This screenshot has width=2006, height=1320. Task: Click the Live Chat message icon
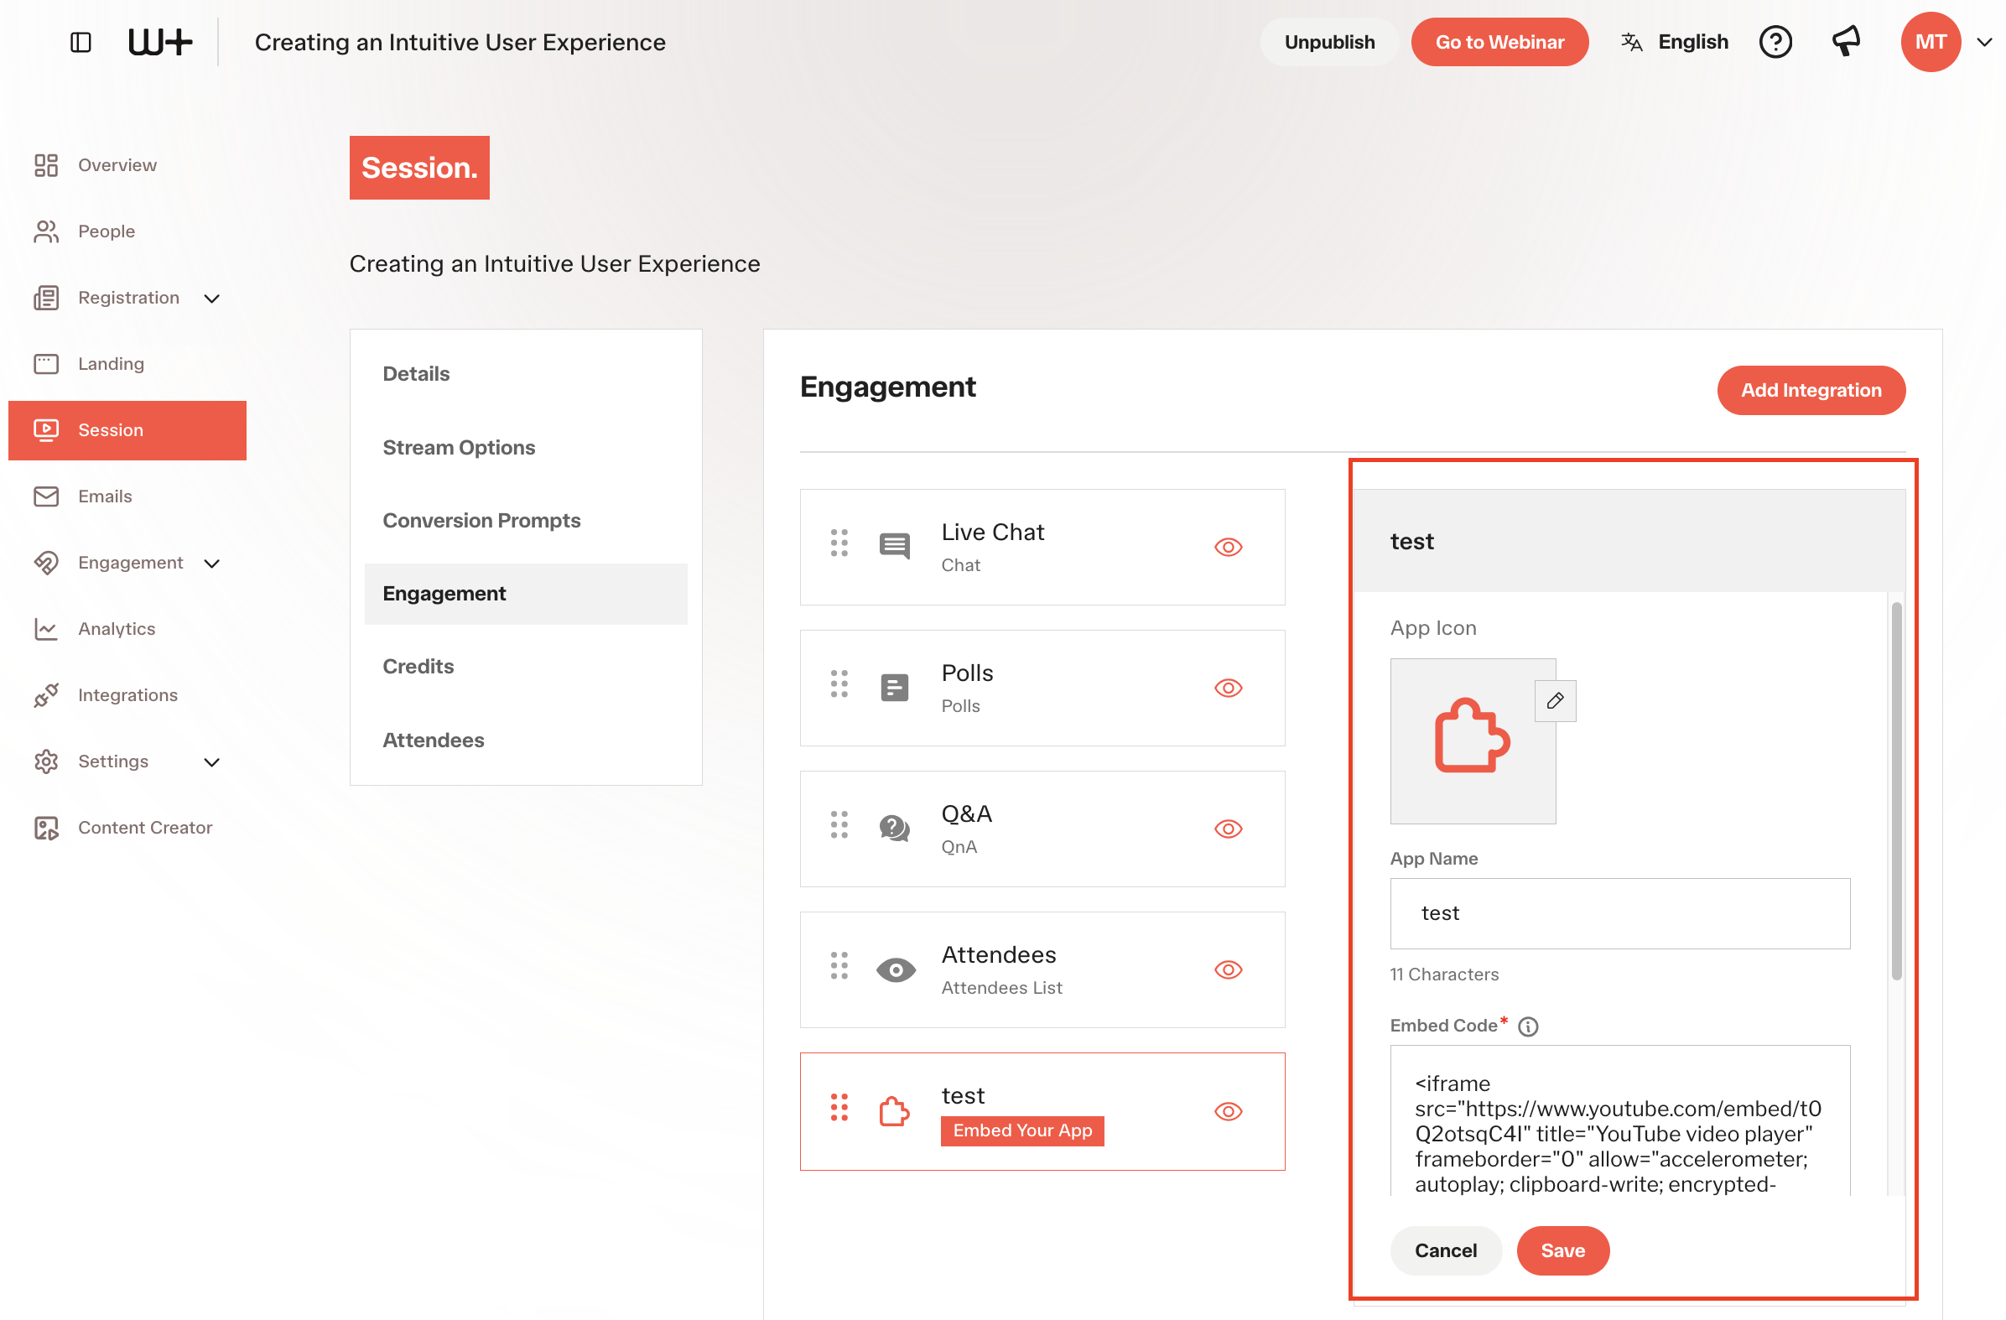[x=894, y=546]
